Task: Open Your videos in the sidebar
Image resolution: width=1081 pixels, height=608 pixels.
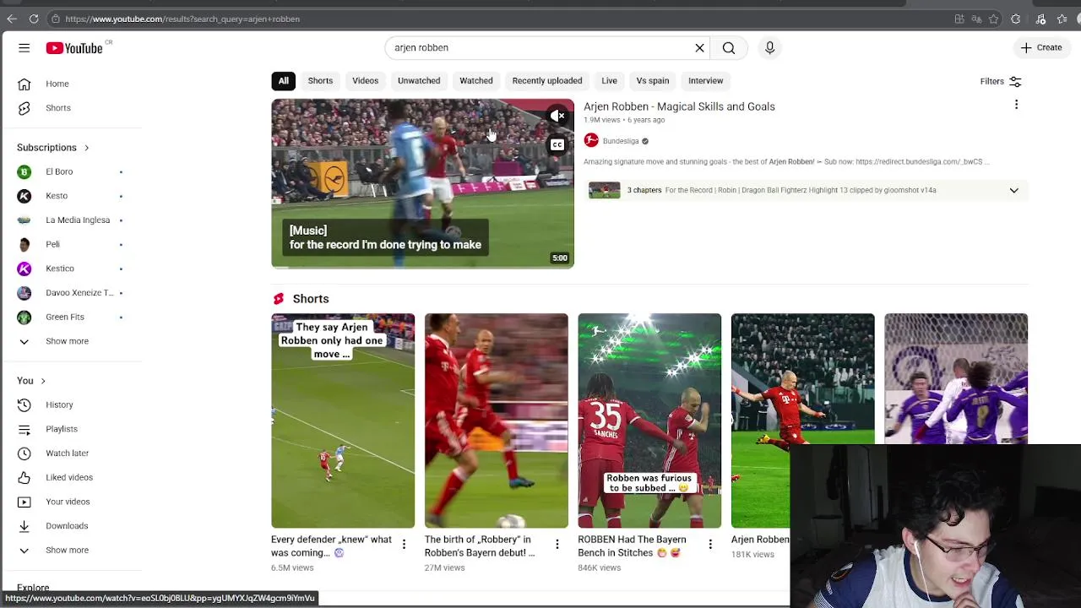Action: pyautogui.click(x=71, y=502)
